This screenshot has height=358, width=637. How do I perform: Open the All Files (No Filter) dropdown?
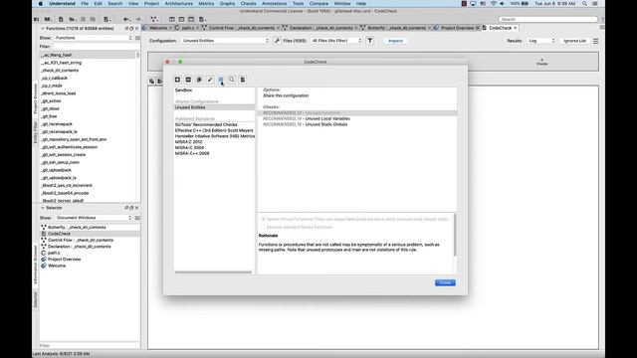click(336, 41)
